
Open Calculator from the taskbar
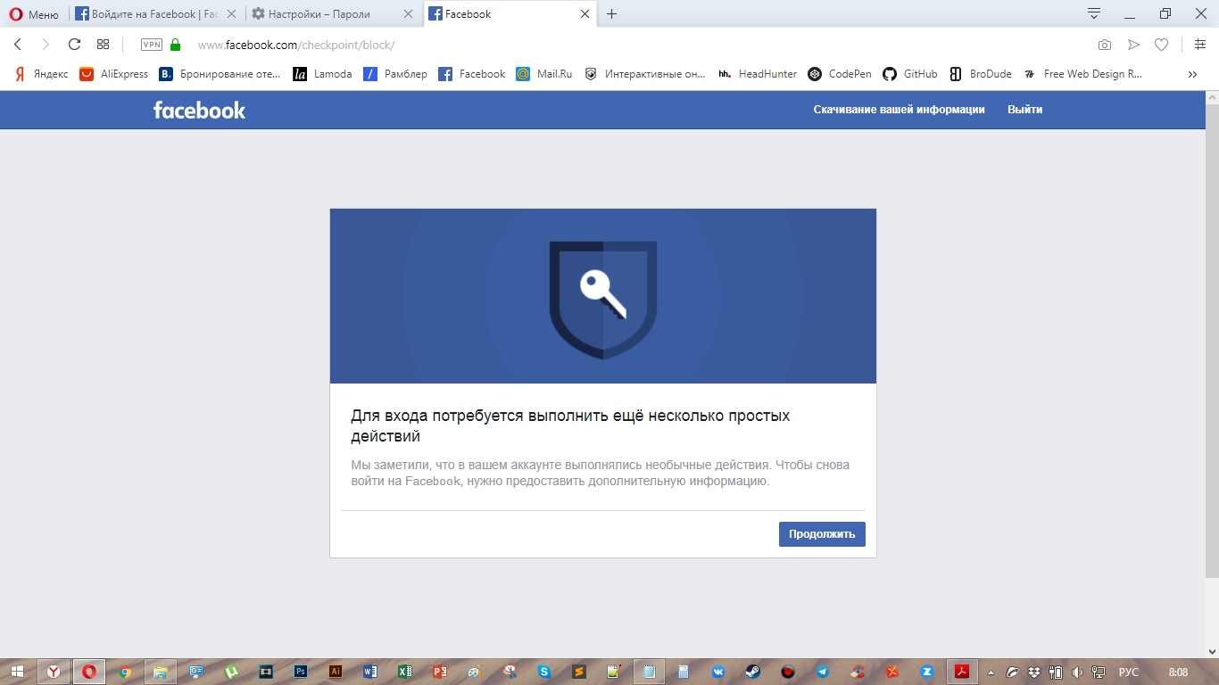(684, 672)
